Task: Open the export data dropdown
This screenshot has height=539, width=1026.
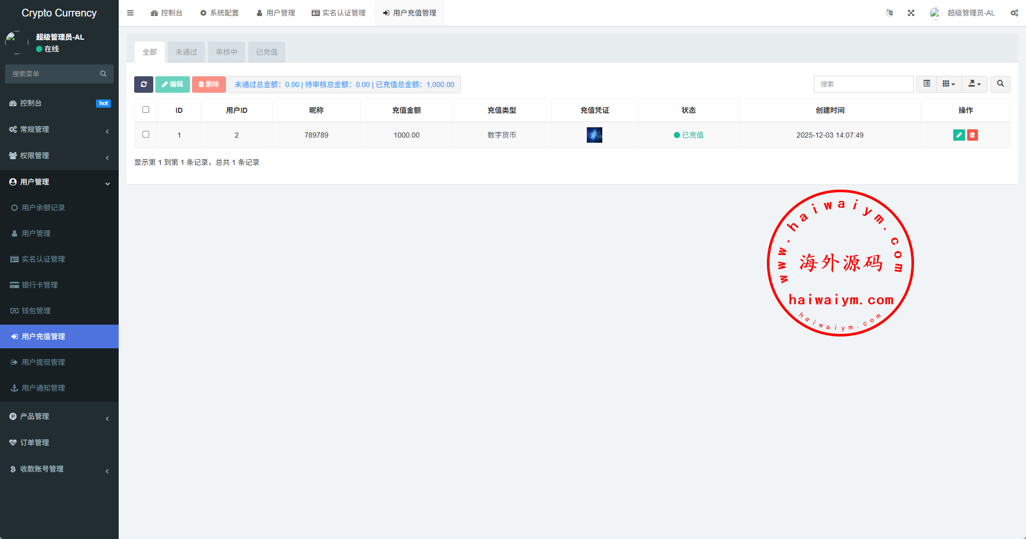Action: (x=974, y=84)
